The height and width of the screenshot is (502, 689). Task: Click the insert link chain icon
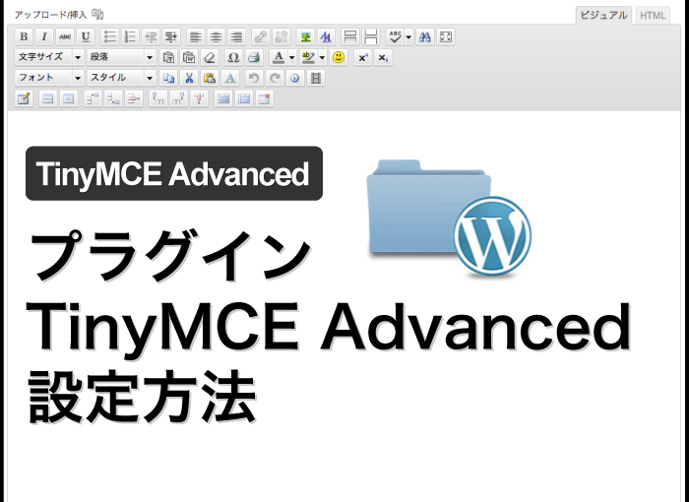click(x=261, y=37)
